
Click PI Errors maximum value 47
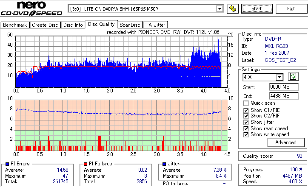pos(66,176)
